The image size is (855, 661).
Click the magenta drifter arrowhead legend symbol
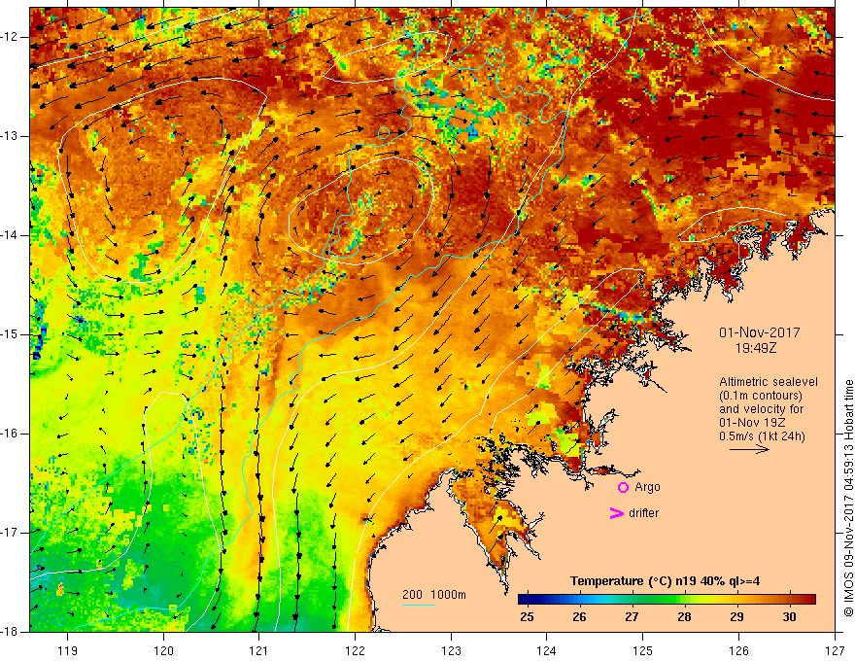click(x=616, y=513)
